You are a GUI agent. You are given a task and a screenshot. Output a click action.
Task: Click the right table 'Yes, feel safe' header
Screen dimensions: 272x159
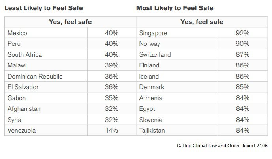tap(202, 22)
